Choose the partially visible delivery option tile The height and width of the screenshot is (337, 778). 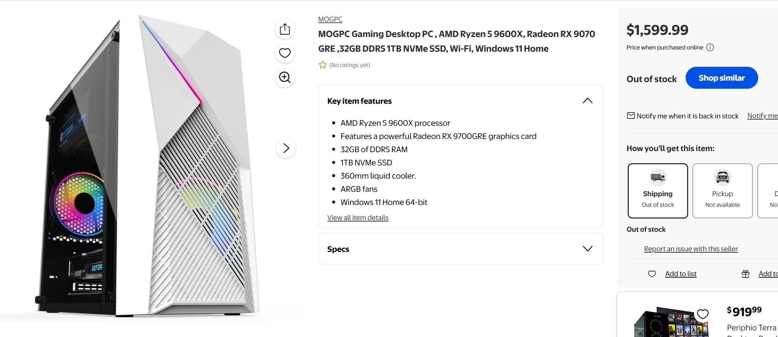tap(768, 191)
